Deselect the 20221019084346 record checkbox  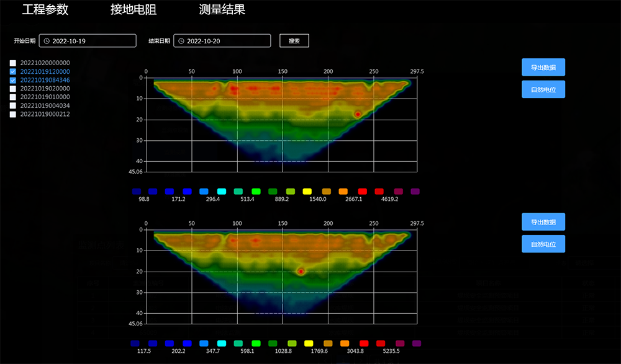tap(12, 81)
